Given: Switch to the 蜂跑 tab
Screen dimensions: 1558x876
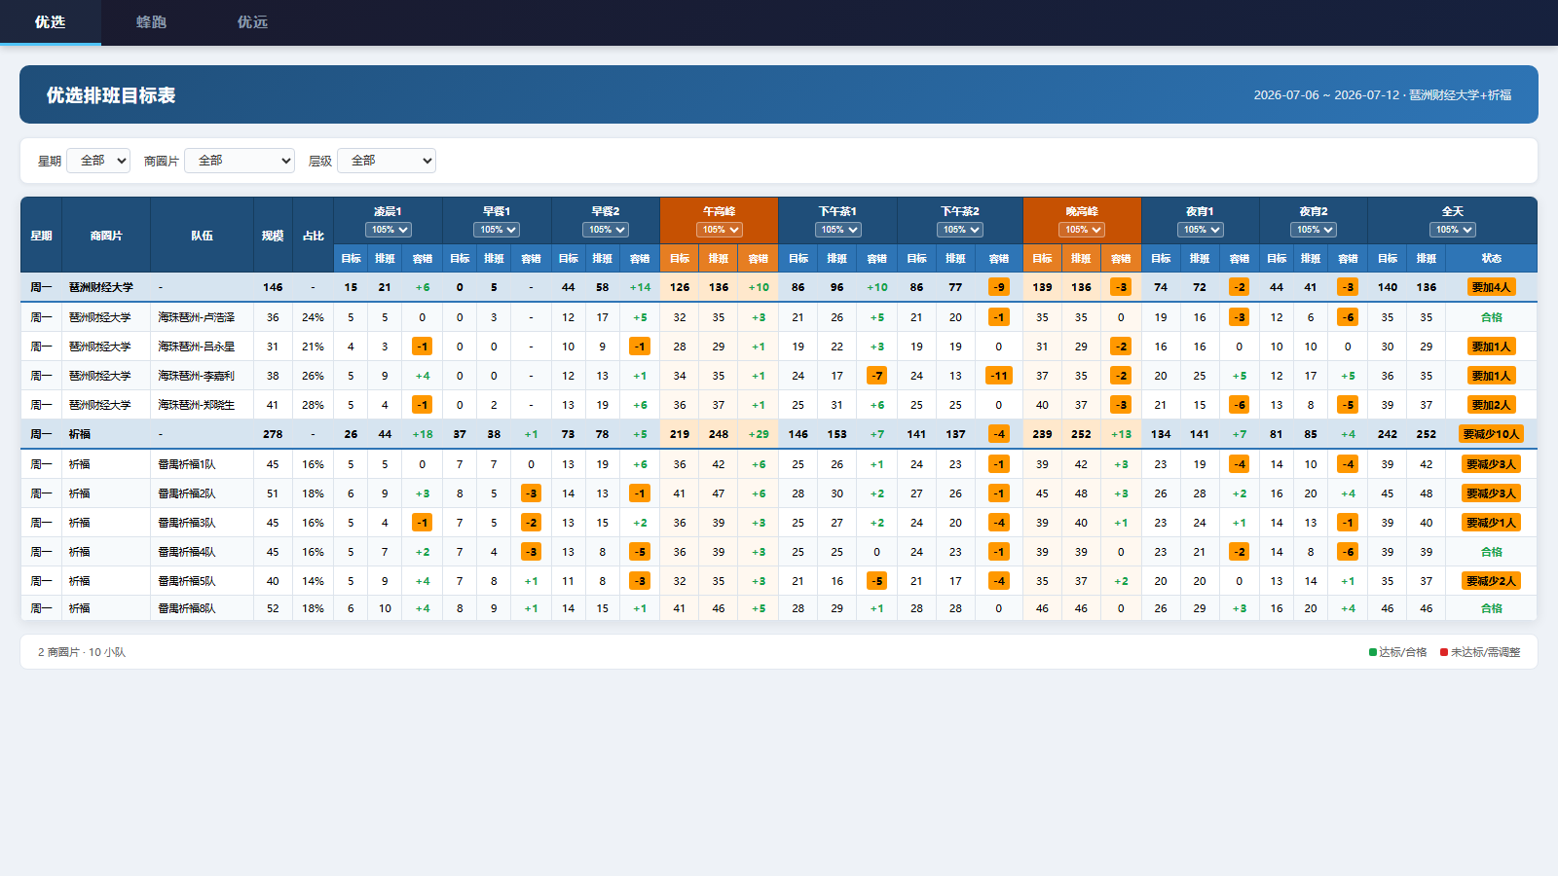Looking at the screenshot, I should 152,21.
